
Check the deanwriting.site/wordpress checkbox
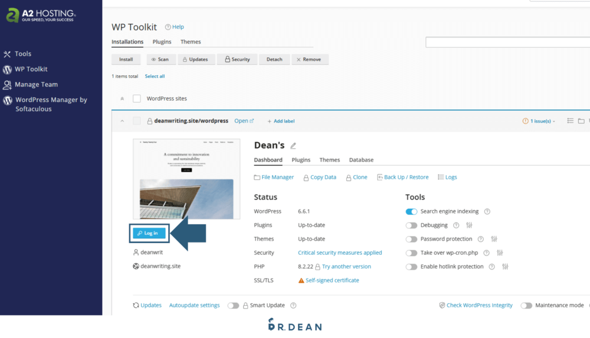[137, 121]
